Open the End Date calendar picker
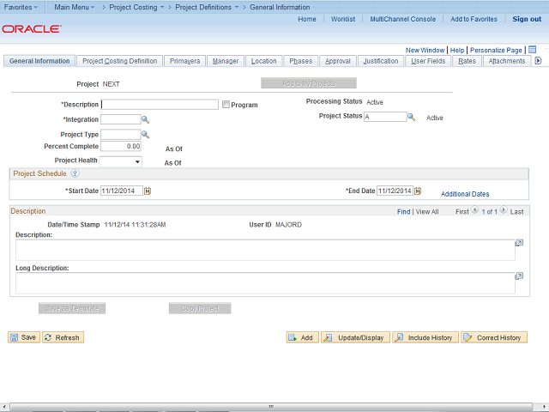Viewport: 549px width, 412px height. pos(419,191)
